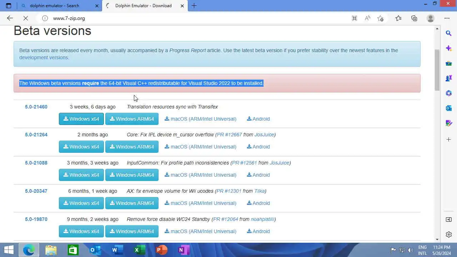Viewport: 457px width, 257px height.
Task: Open Tilka author link
Action: [259, 191]
